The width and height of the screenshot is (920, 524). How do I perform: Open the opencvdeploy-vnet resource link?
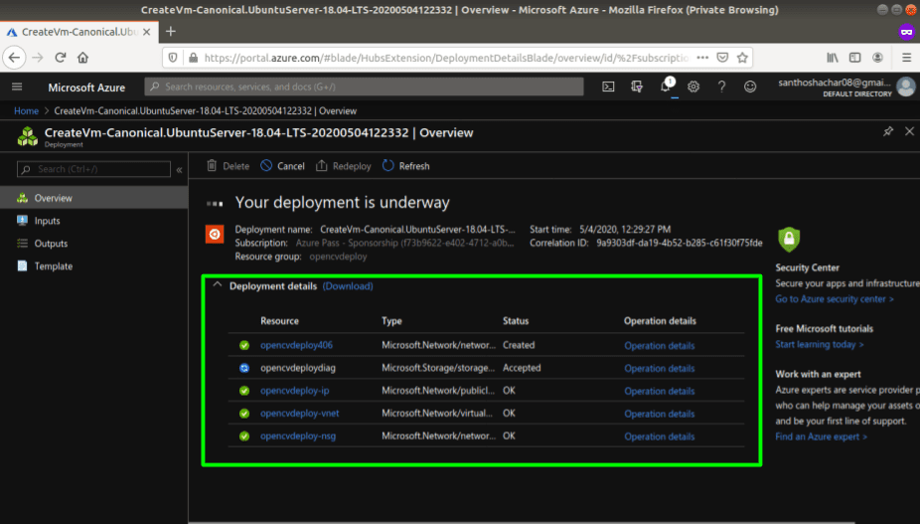pos(300,413)
